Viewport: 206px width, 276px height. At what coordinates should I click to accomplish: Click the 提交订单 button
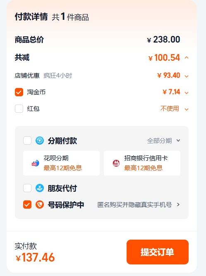158,252
